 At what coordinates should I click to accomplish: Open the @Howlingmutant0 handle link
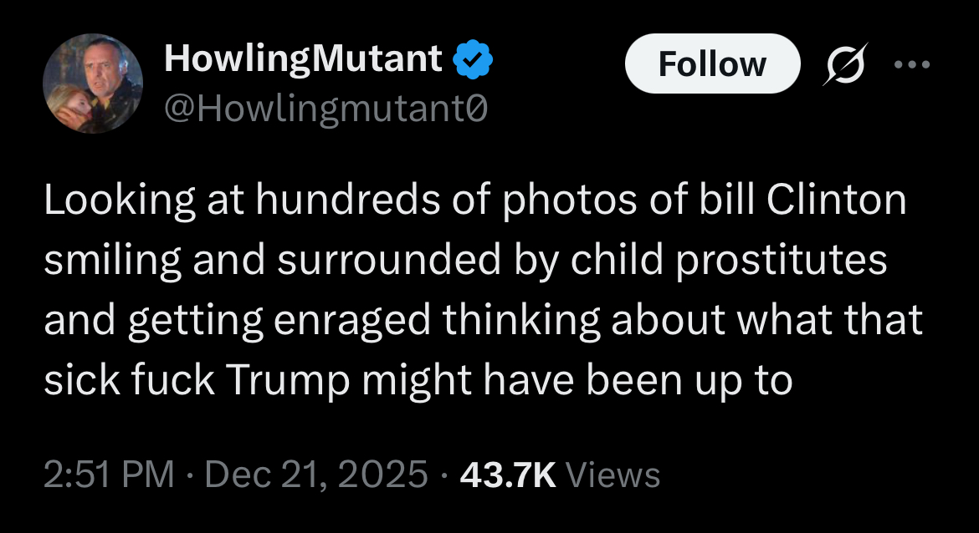327,107
